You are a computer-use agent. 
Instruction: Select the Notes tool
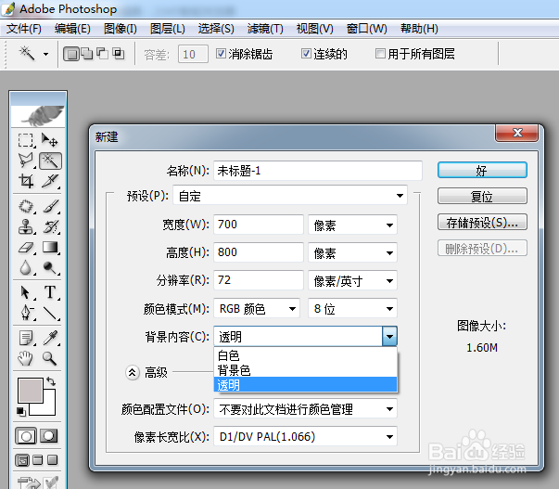(26, 338)
